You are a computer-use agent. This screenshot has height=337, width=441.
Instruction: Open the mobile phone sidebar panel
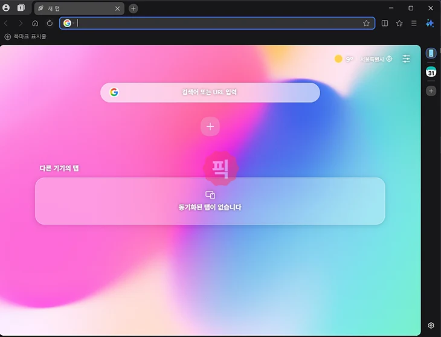pyautogui.click(x=431, y=53)
